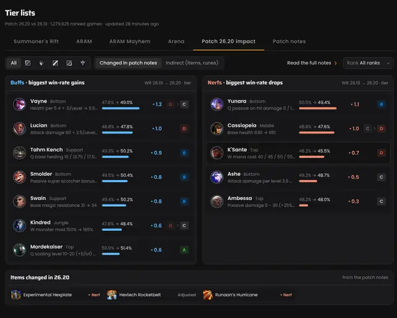Switch to Indirect (items, runes) filter

(x=192, y=63)
